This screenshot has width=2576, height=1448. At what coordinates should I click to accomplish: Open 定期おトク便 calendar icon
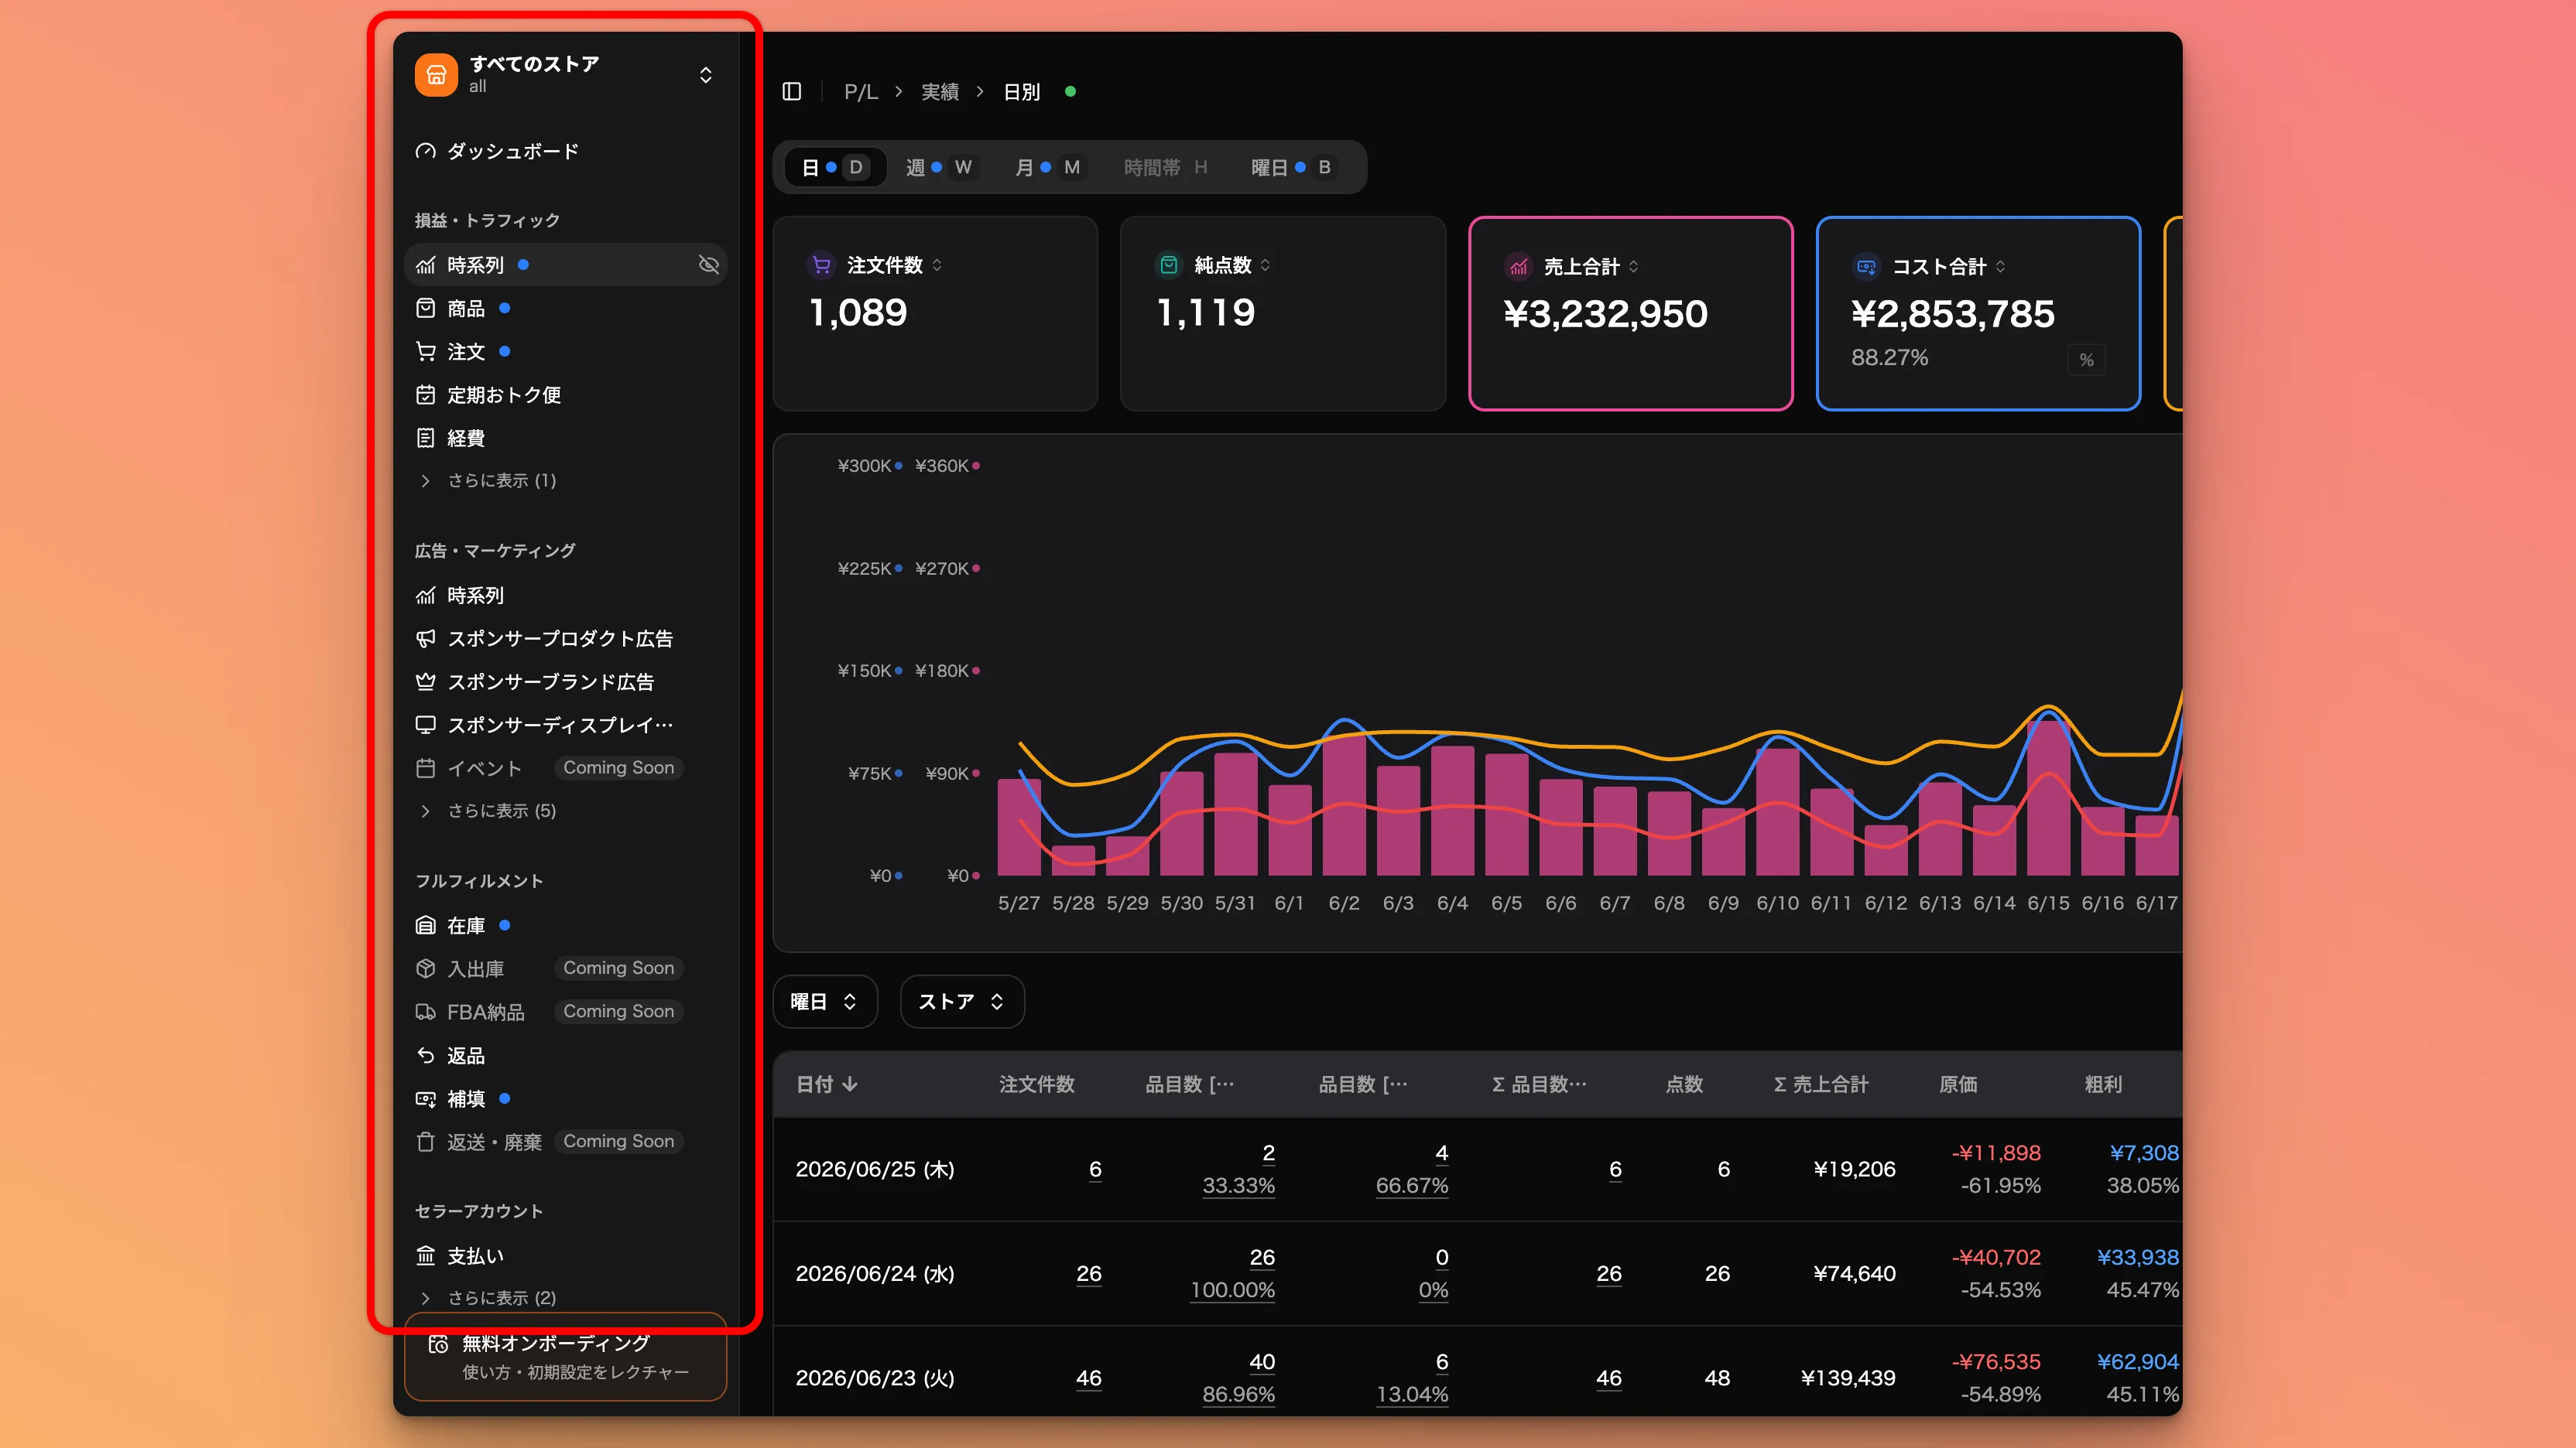pos(426,394)
